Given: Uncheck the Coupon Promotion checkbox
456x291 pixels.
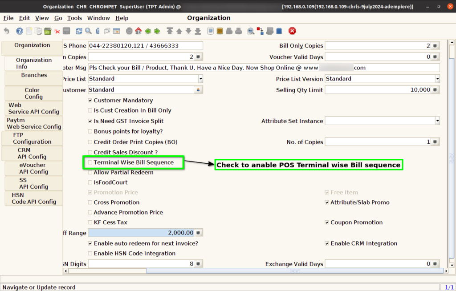Looking at the screenshot, I should click(x=327, y=222).
